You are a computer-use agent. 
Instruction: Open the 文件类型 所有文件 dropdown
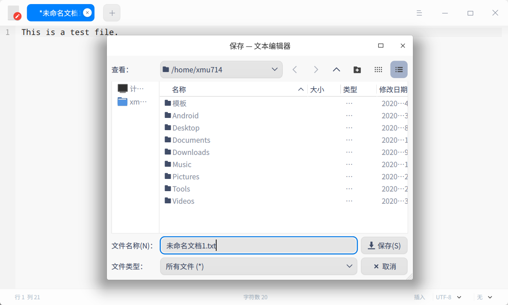click(x=259, y=266)
